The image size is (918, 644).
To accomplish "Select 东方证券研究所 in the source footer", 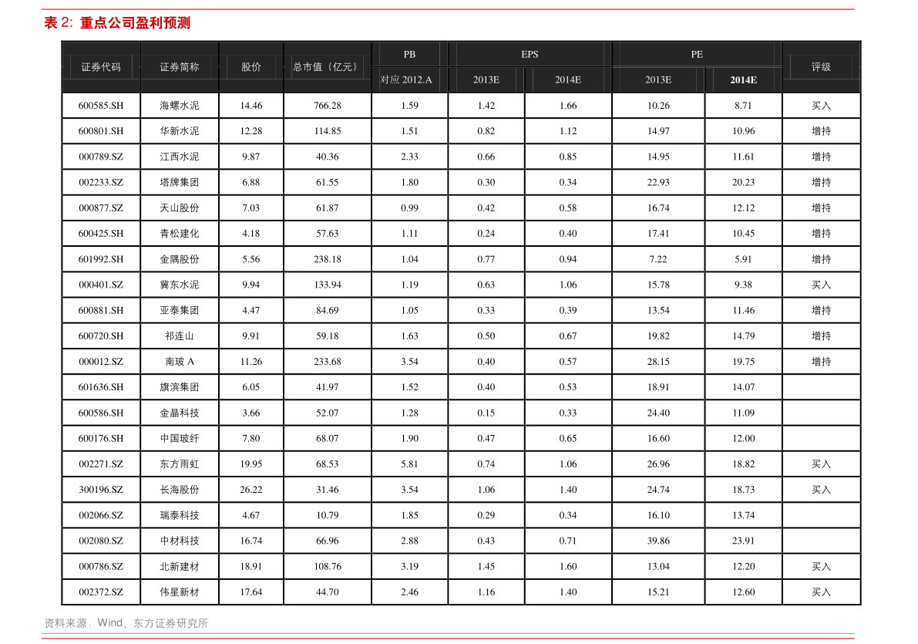I will click(x=170, y=622).
